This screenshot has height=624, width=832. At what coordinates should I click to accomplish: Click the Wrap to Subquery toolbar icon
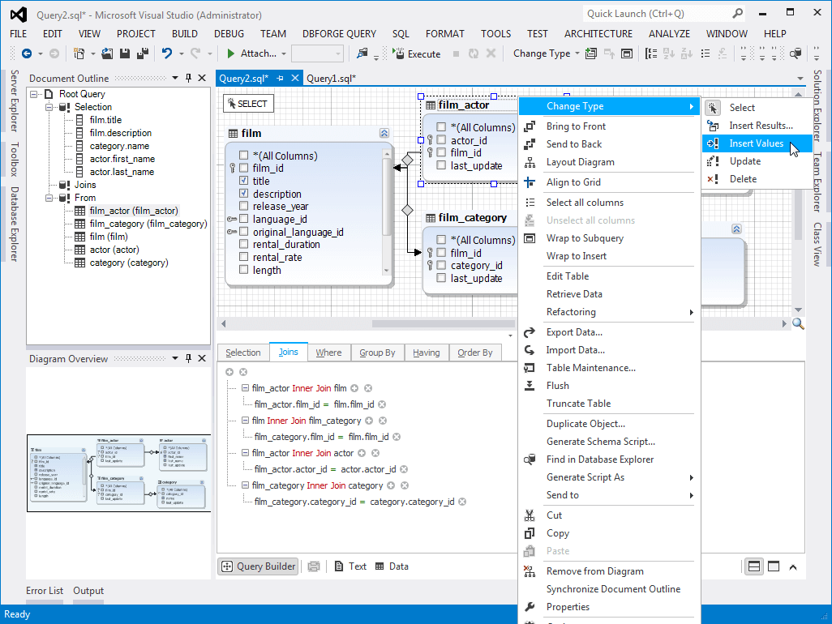(x=627, y=53)
